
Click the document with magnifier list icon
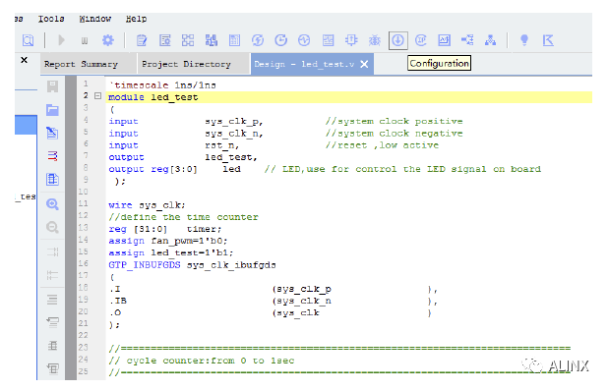coord(165,40)
